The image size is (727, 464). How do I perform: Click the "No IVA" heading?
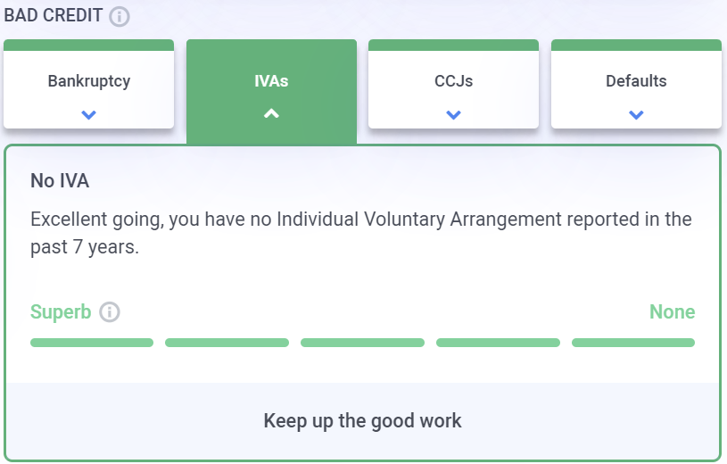[60, 181]
